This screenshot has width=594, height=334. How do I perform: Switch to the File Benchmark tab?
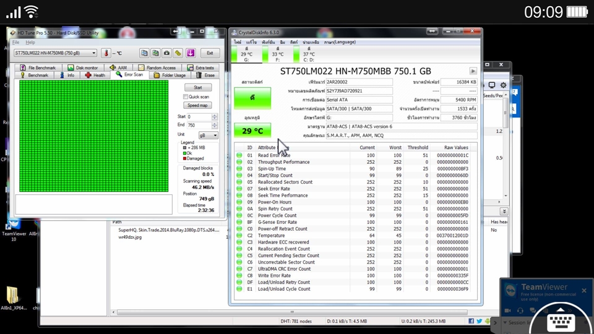pyautogui.click(x=38, y=68)
